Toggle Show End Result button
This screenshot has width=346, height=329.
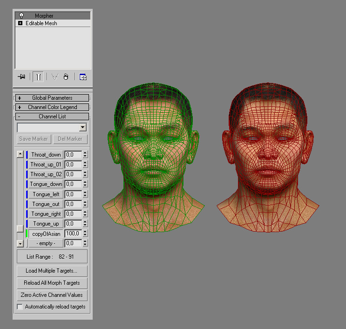pyautogui.click(x=39, y=77)
